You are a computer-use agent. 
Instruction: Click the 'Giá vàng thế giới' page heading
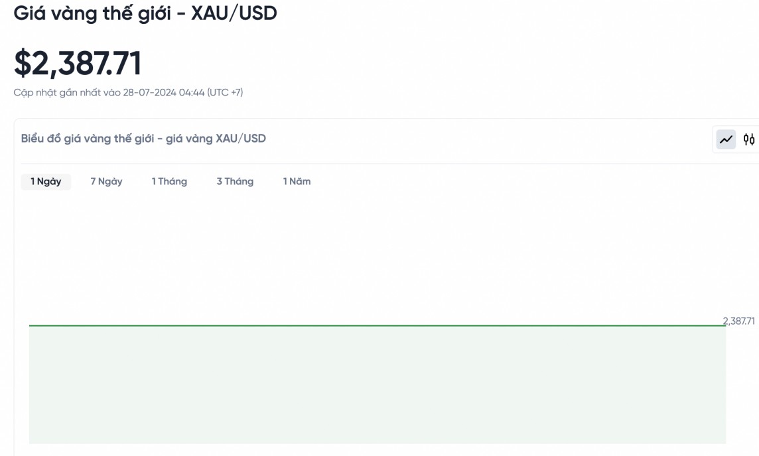pos(94,13)
